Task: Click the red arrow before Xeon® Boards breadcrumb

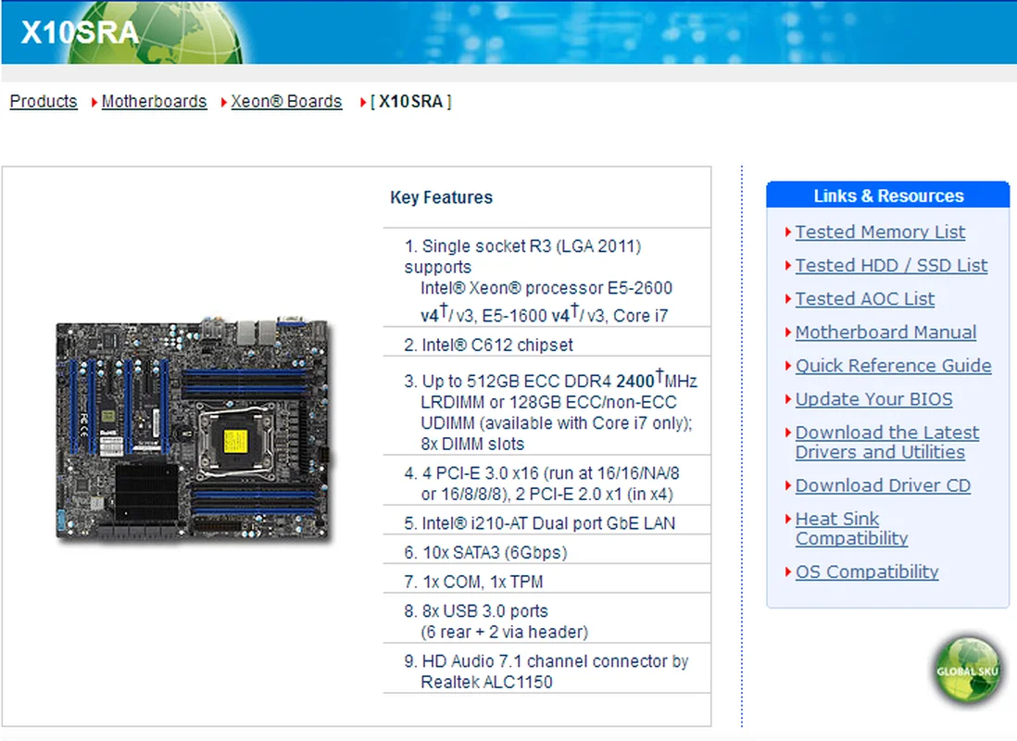Action: (224, 103)
